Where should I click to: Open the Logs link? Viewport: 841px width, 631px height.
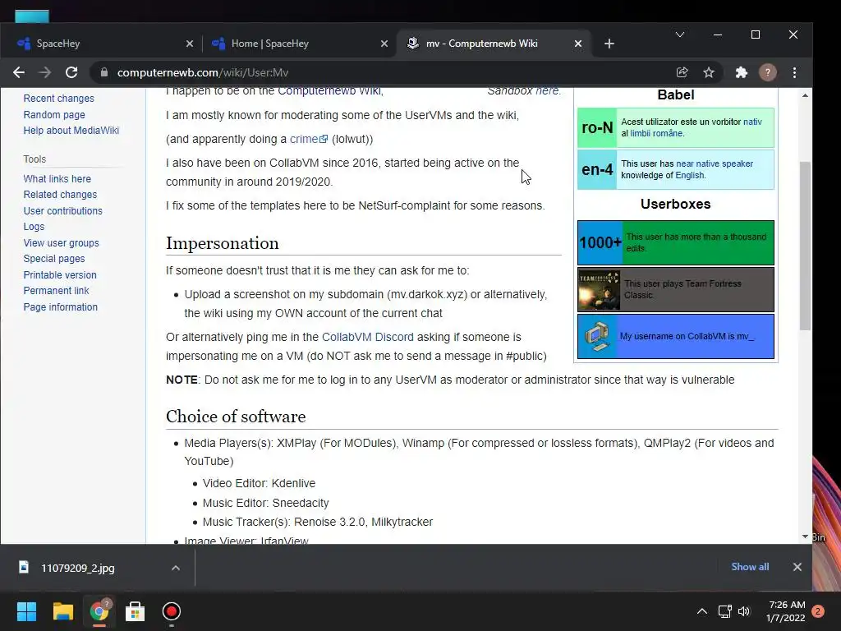(x=34, y=227)
